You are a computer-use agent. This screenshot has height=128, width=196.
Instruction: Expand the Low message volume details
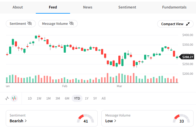(x=109, y=121)
